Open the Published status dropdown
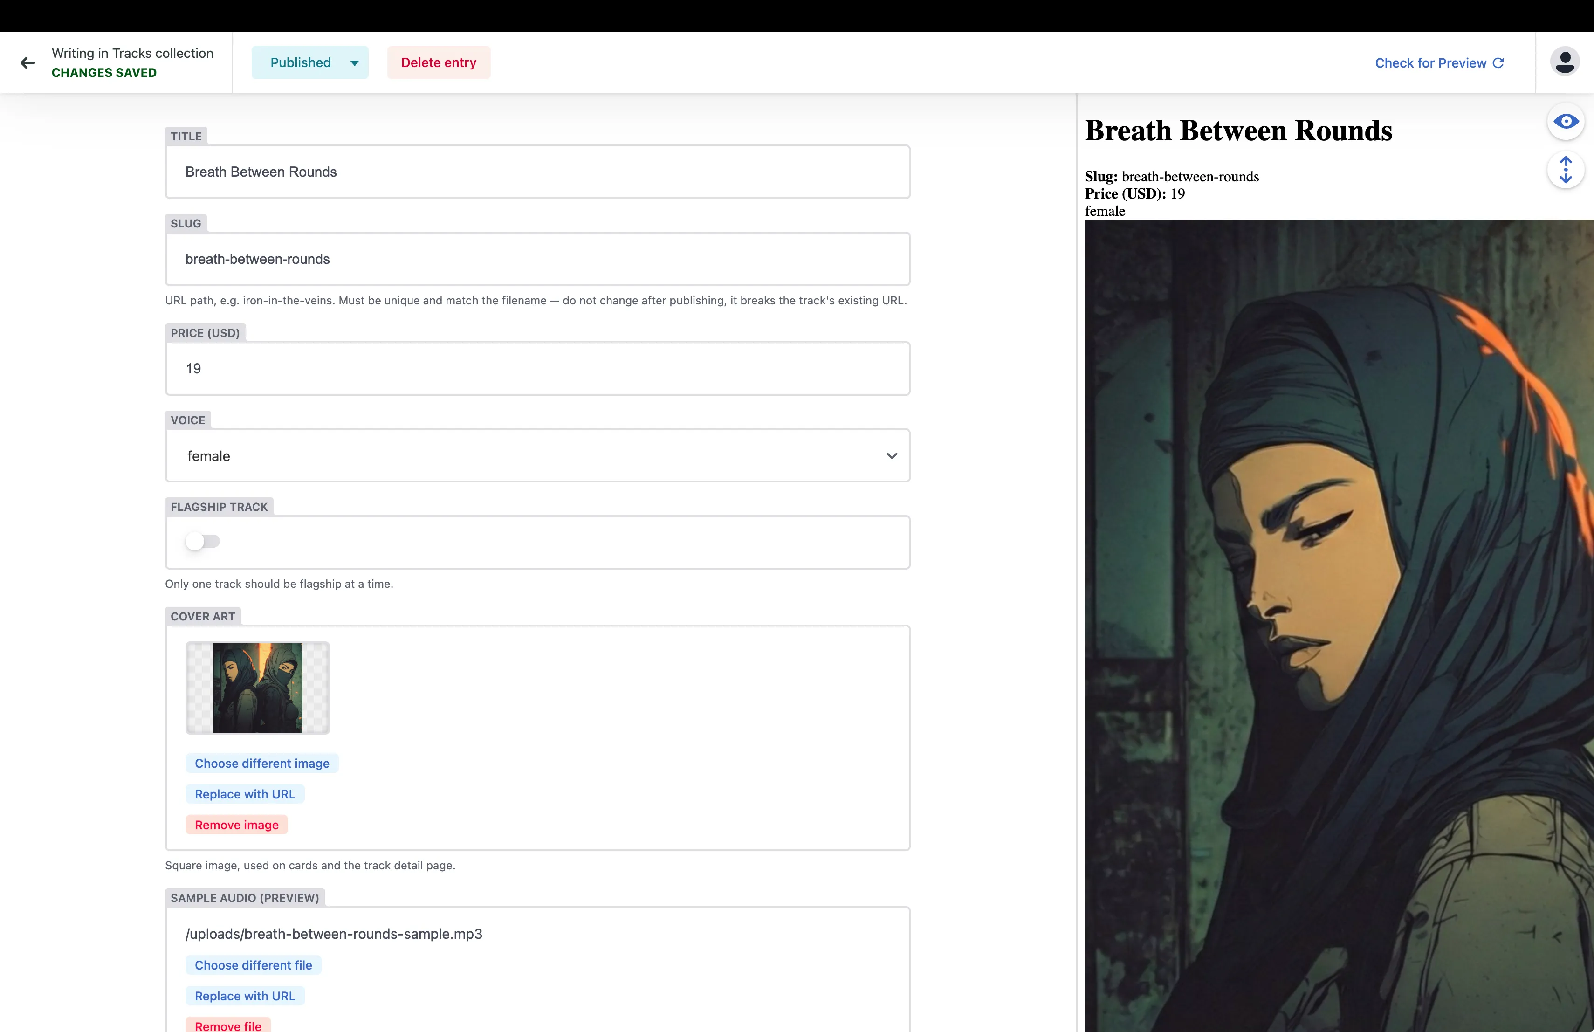The height and width of the screenshot is (1032, 1594). 310,63
